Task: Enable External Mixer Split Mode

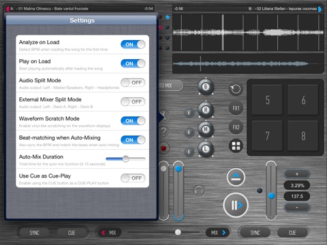Action: point(133,101)
